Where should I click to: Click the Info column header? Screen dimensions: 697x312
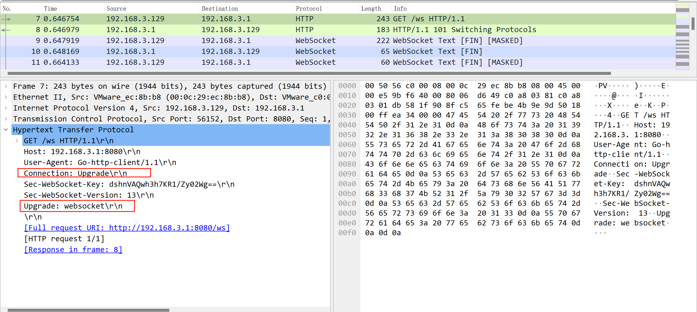point(400,9)
